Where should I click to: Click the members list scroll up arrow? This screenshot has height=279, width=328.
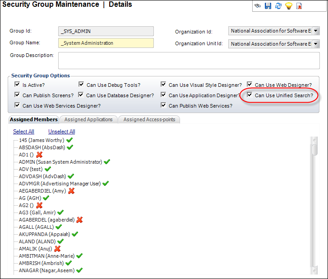[x=314, y=140]
